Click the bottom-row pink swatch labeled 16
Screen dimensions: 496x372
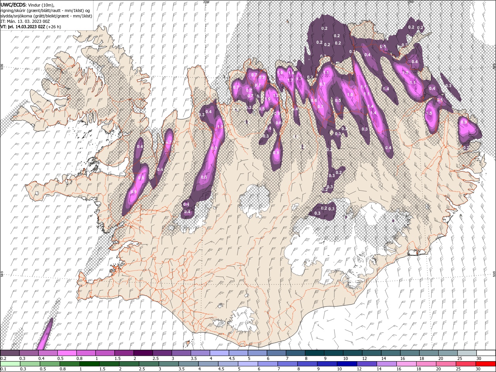pos(406,364)
